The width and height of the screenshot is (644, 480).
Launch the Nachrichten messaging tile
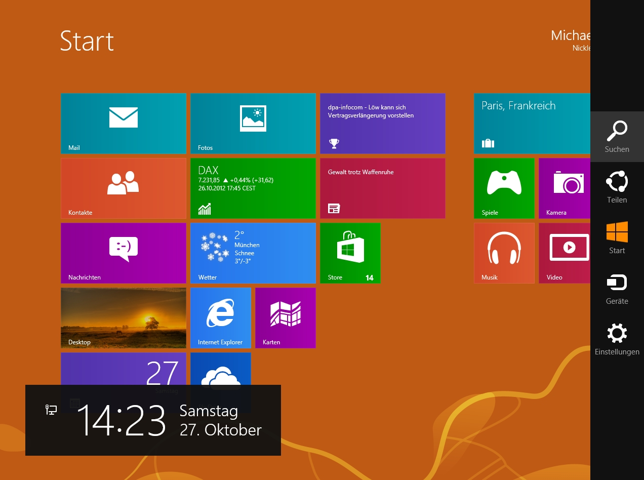pos(124,253)
